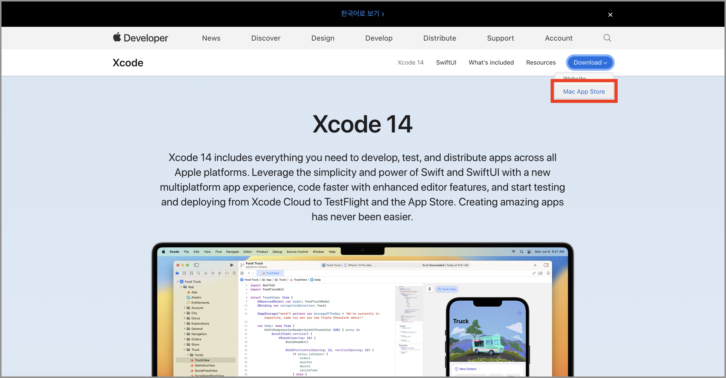Open the Source Control menu in the Xcode menu bar
The image size is (726, 378).
297,252
